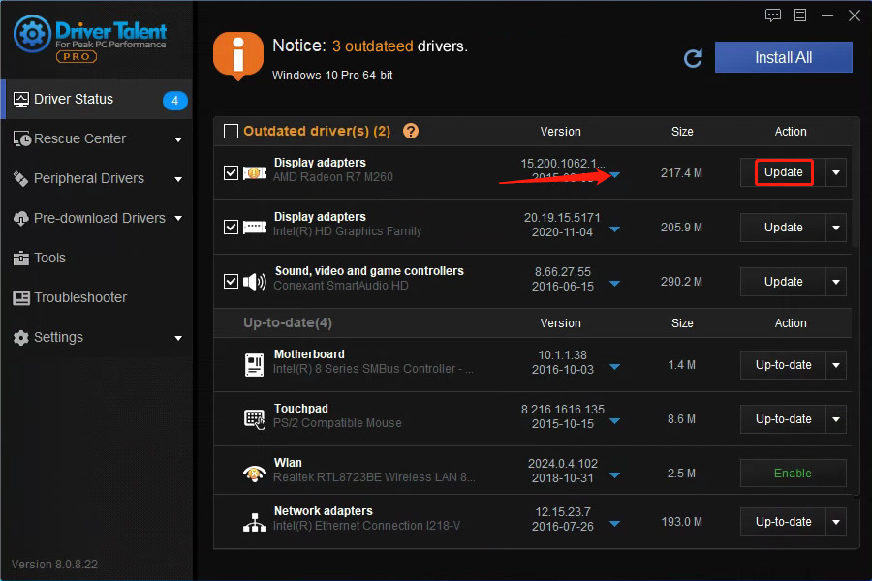This screenshot has width=872, height=581.
Task: Click the orange notice info icon
Action: [238, 56]
